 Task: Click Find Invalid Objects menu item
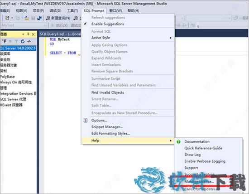(107, 92)
